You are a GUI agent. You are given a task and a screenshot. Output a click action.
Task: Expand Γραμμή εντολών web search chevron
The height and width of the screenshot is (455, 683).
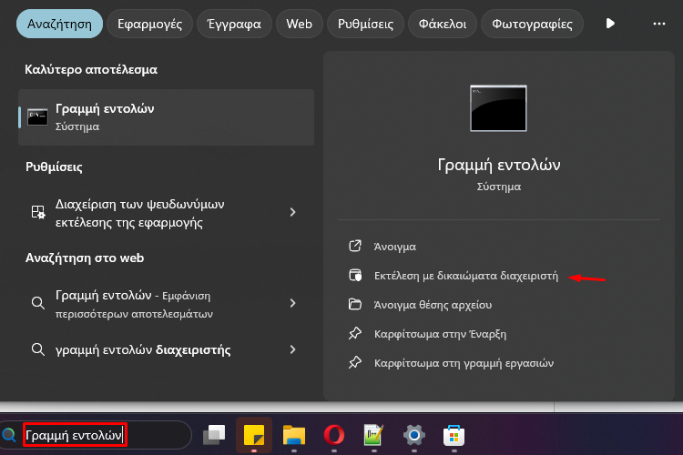tap(292, 303)
